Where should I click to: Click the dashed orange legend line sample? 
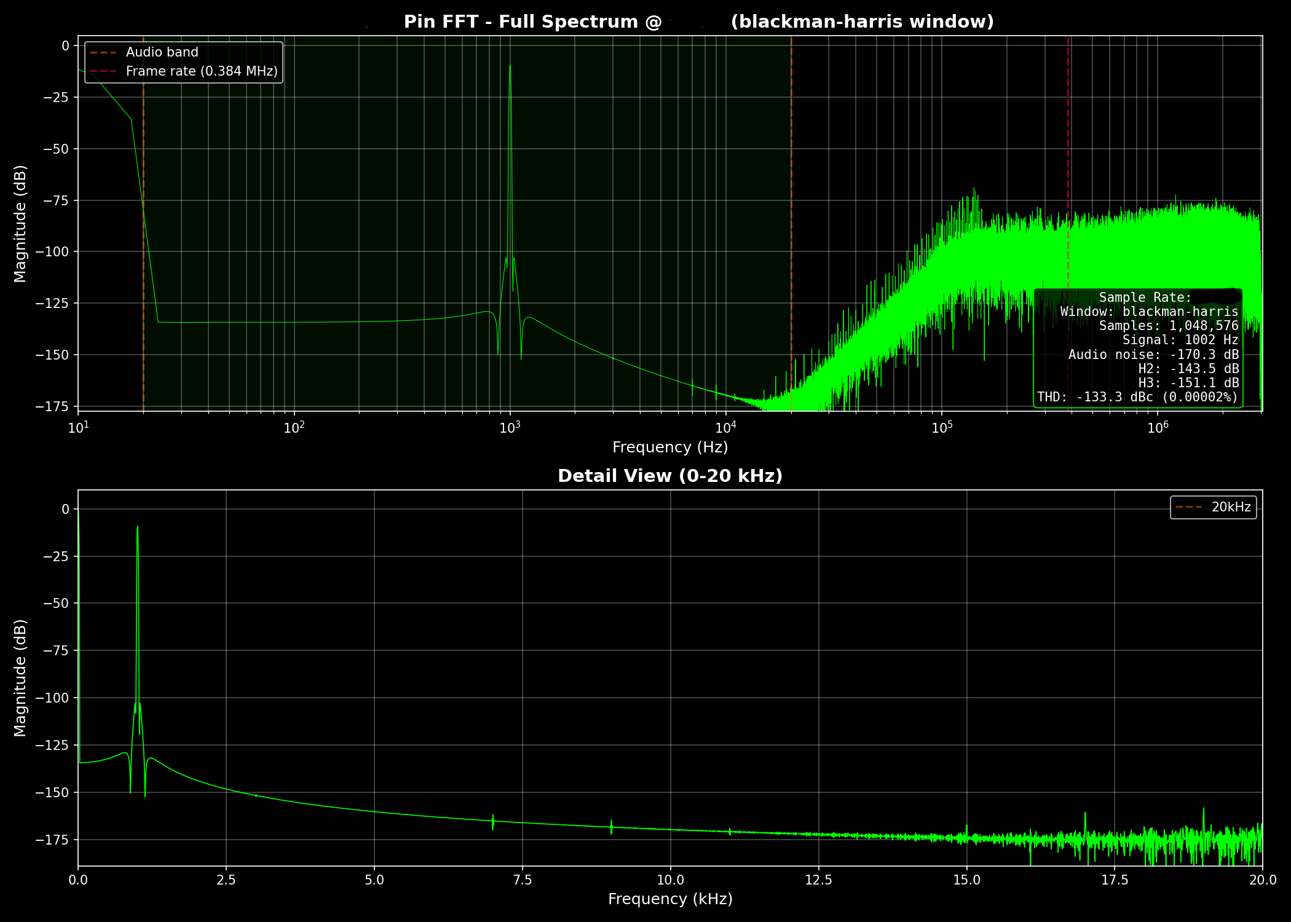coord(103,52)
